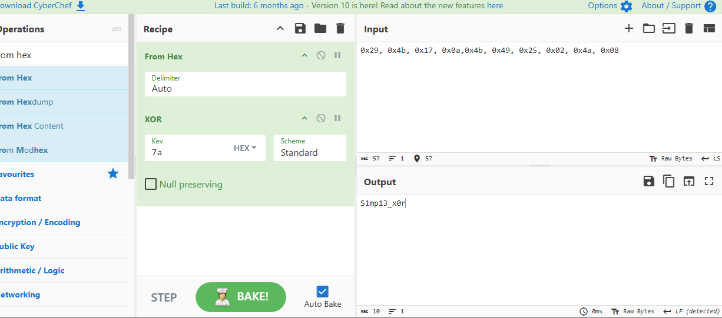722x318 pixels.
Task: Open About / Support help icon
Action: [710, 6]
